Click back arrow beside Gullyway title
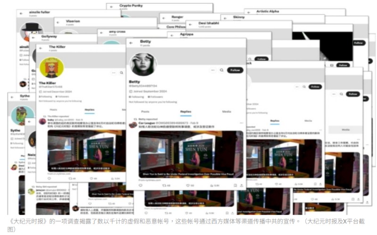This screenshot has height=235, width=377. pyautogui.click(x=33, y=38)
